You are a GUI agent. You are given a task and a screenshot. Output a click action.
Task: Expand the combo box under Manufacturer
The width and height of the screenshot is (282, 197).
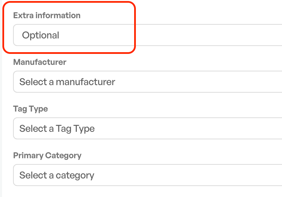pos(148,82)
